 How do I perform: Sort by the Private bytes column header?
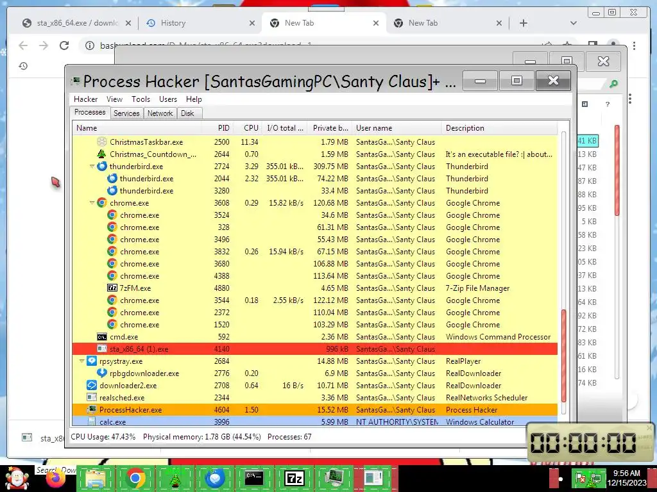pyautogui.click(x=330, y=128)
